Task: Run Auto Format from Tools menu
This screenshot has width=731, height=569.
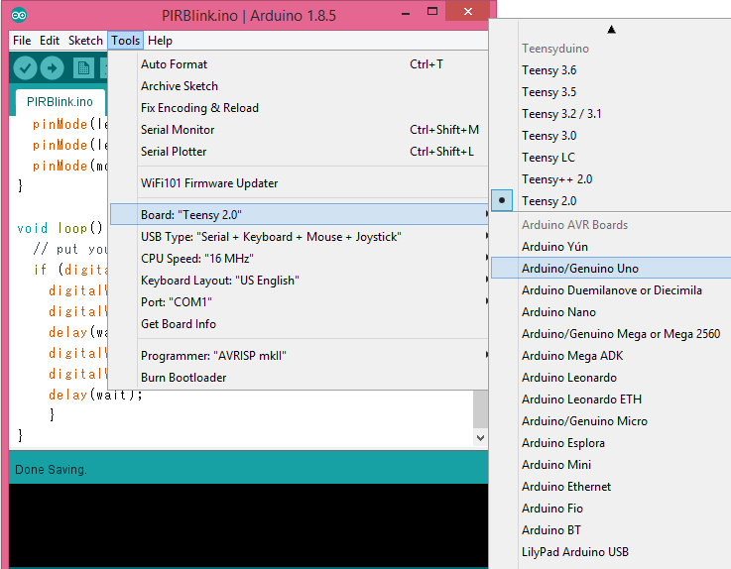Action: click(x=299, y=63)
